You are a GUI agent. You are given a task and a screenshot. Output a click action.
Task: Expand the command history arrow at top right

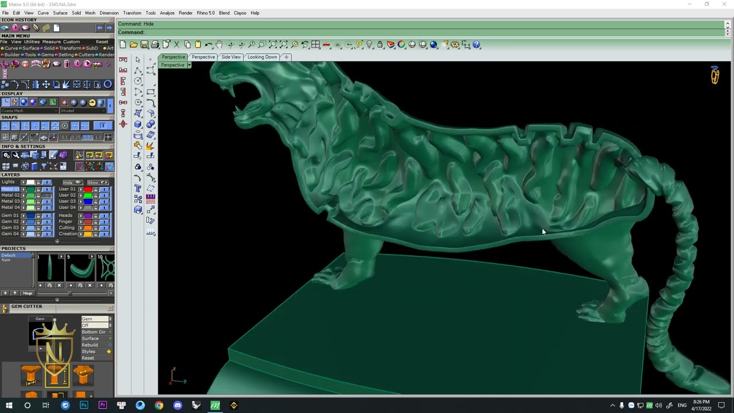(x=727, y=24)
